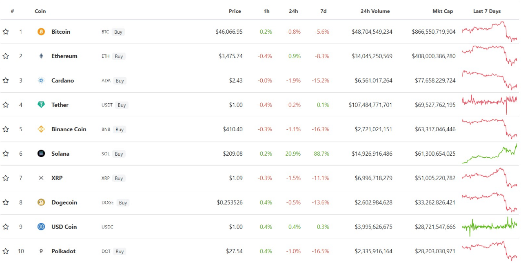Sort coins by Mkt Cap column
The image size is (523, 263).
coord(443,11)
